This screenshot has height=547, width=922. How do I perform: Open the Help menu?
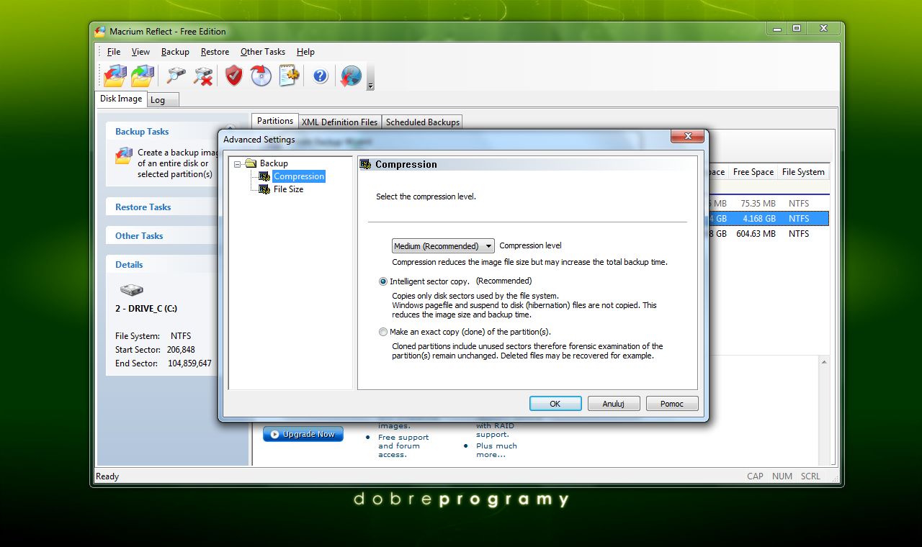coord(305,52)
